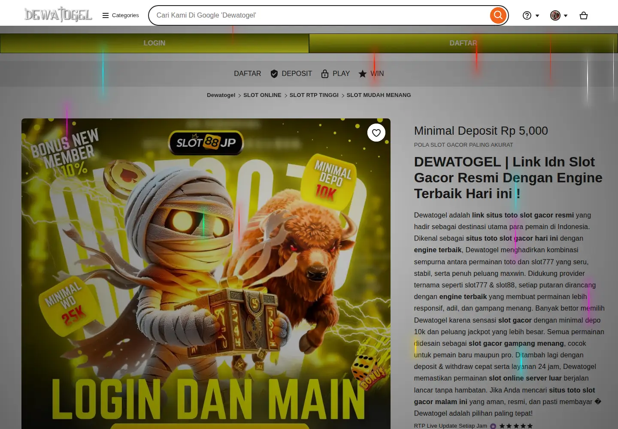Select the DAFTAR step text
618x429 pixels.
248,74
